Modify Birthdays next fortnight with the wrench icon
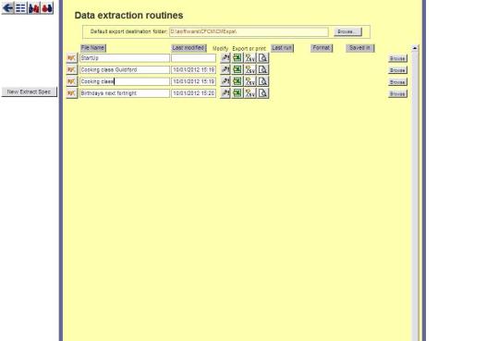Screen dimensions: 499x341 pos(225,93)
